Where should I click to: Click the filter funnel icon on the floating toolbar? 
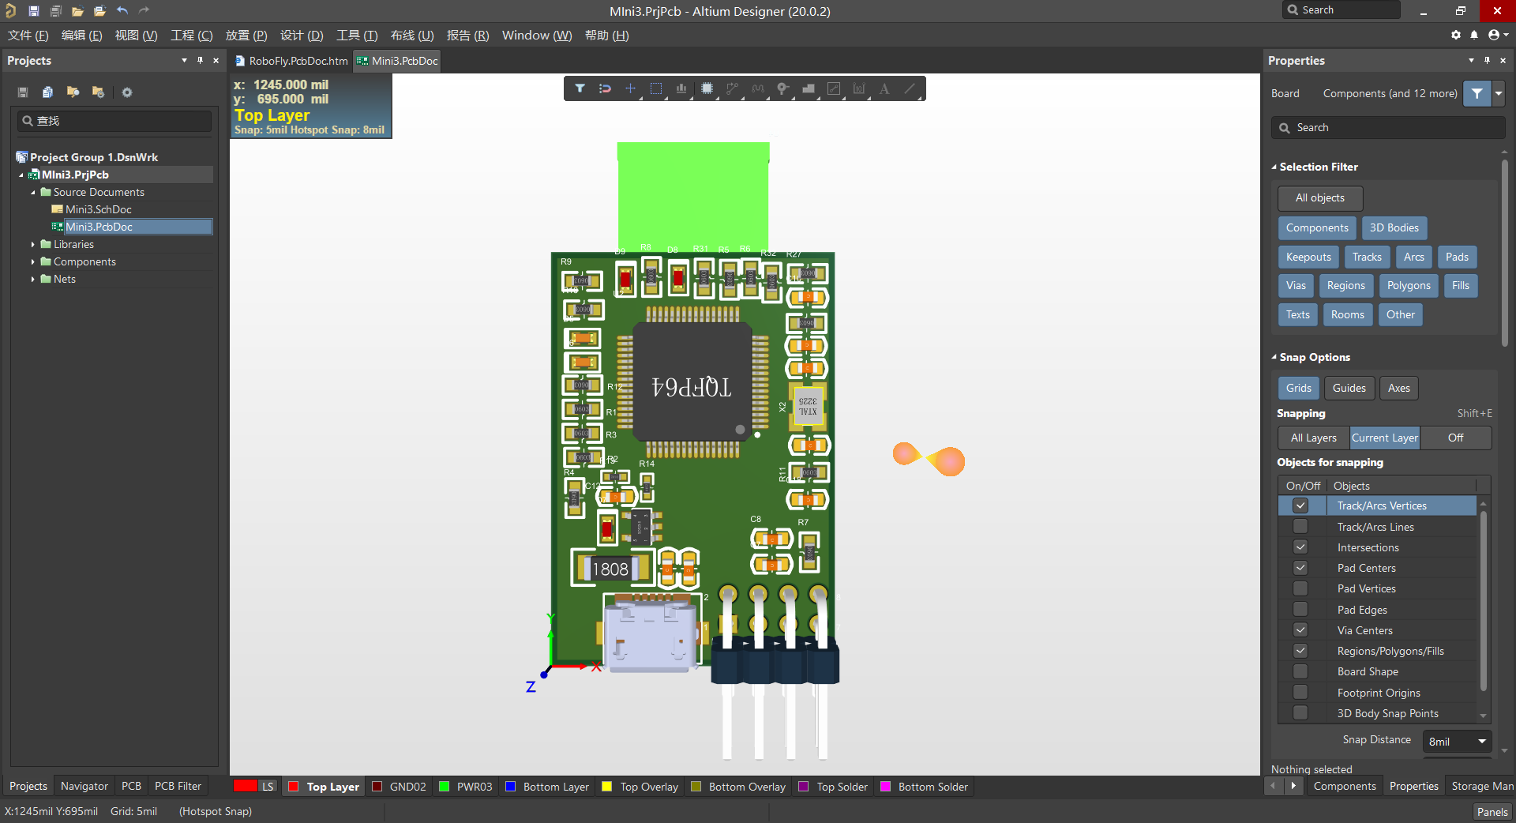(580, 88)
